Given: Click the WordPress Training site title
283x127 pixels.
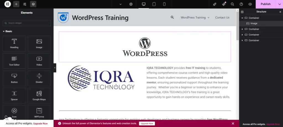Looking at the screenshot, I should click(x=100, y=18).
